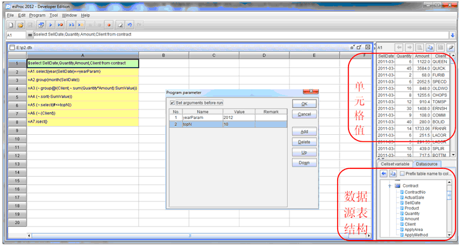Click the Value cell containing 10
460x245 pixels.
[x=239, y=124]
